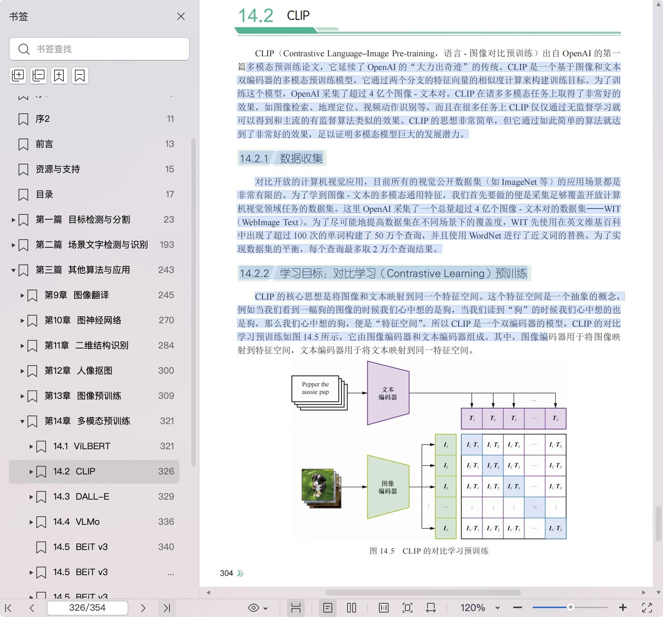Image resolution: width=663 pixels, height=617 pixels.
Task: Zoom out with minus button
Action: click(518, 608)
